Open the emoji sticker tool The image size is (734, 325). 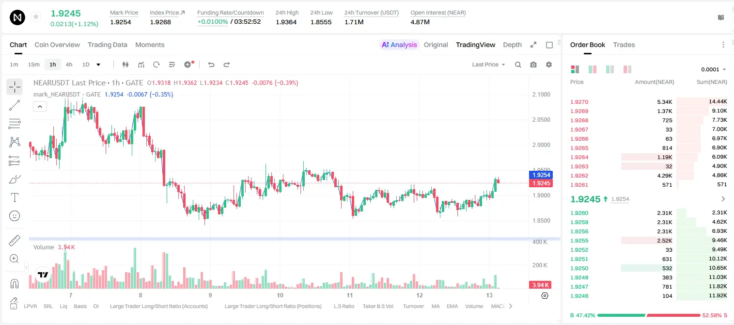click(x=15, y=216)
